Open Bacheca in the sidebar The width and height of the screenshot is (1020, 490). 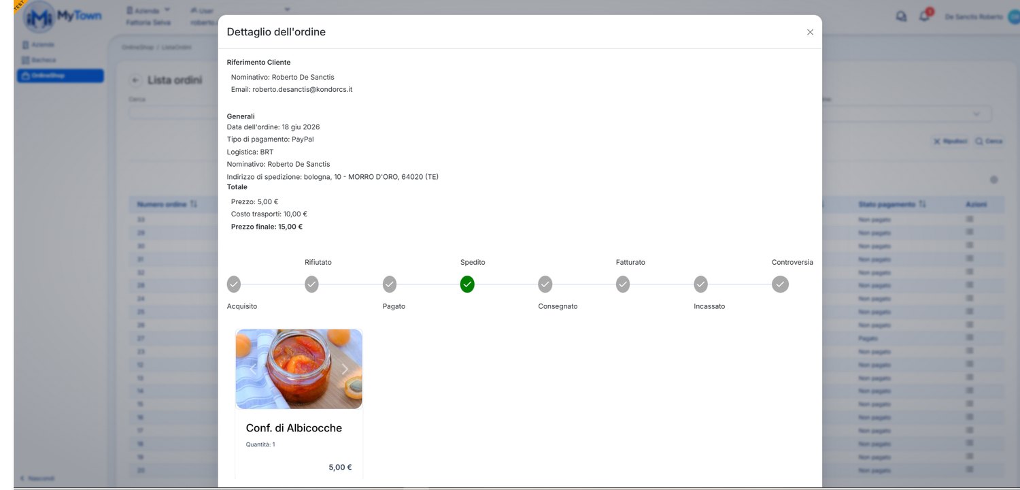tap(44, 60)
